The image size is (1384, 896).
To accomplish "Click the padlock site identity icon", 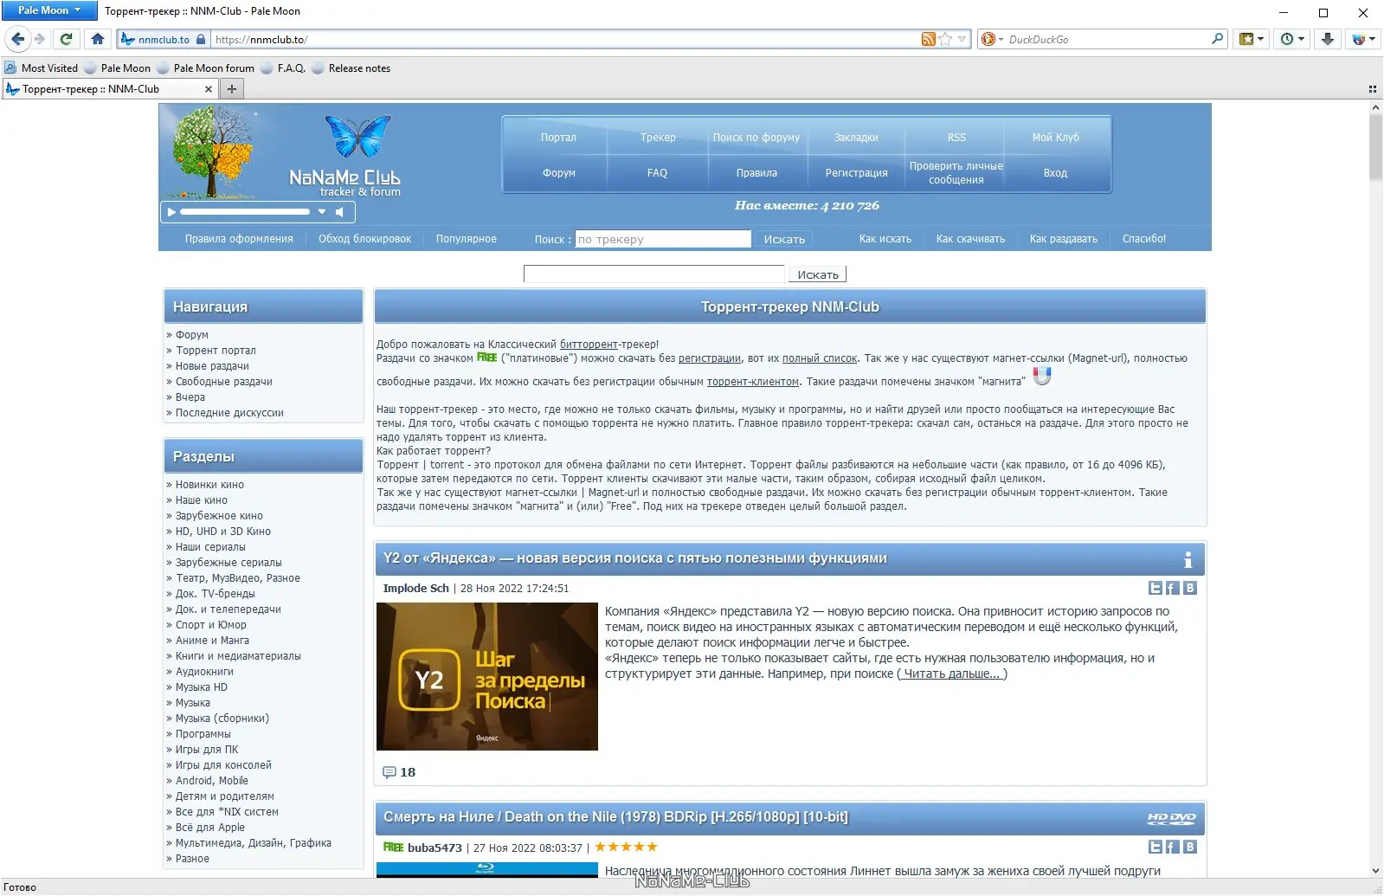I will (201, 40).
